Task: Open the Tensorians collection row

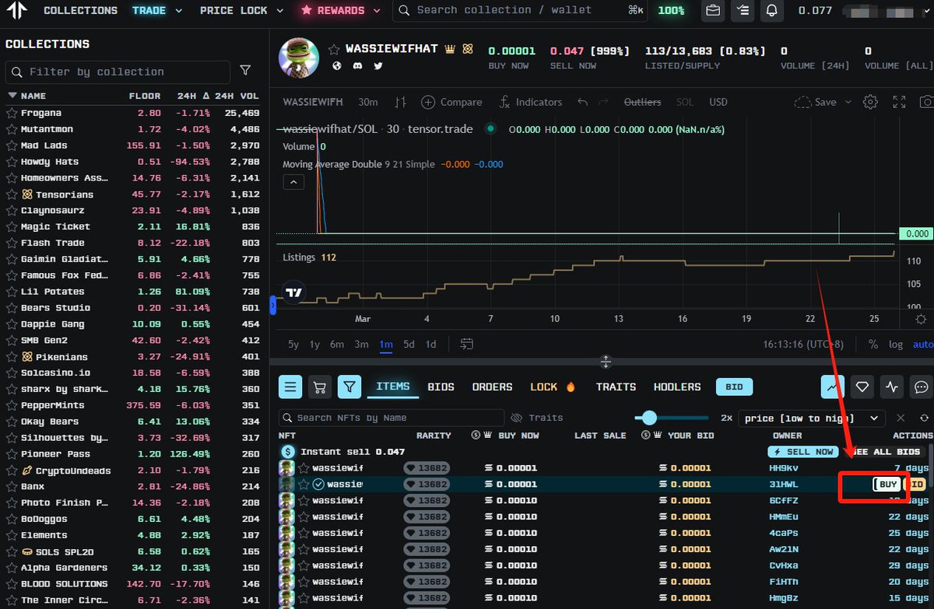Action: coord(132,194)
